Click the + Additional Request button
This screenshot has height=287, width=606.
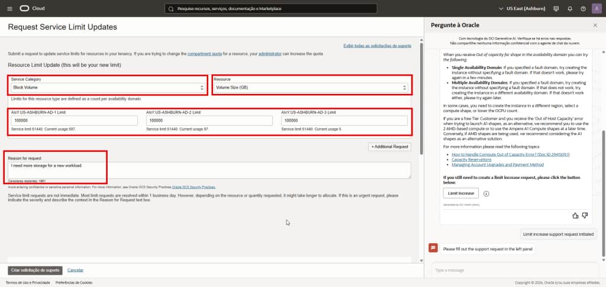click(389, 147)
